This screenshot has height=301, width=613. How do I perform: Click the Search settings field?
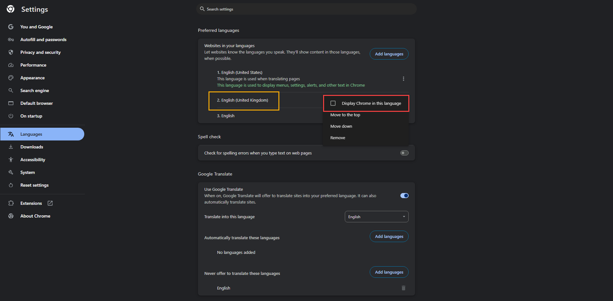click(x=306, y=9)
